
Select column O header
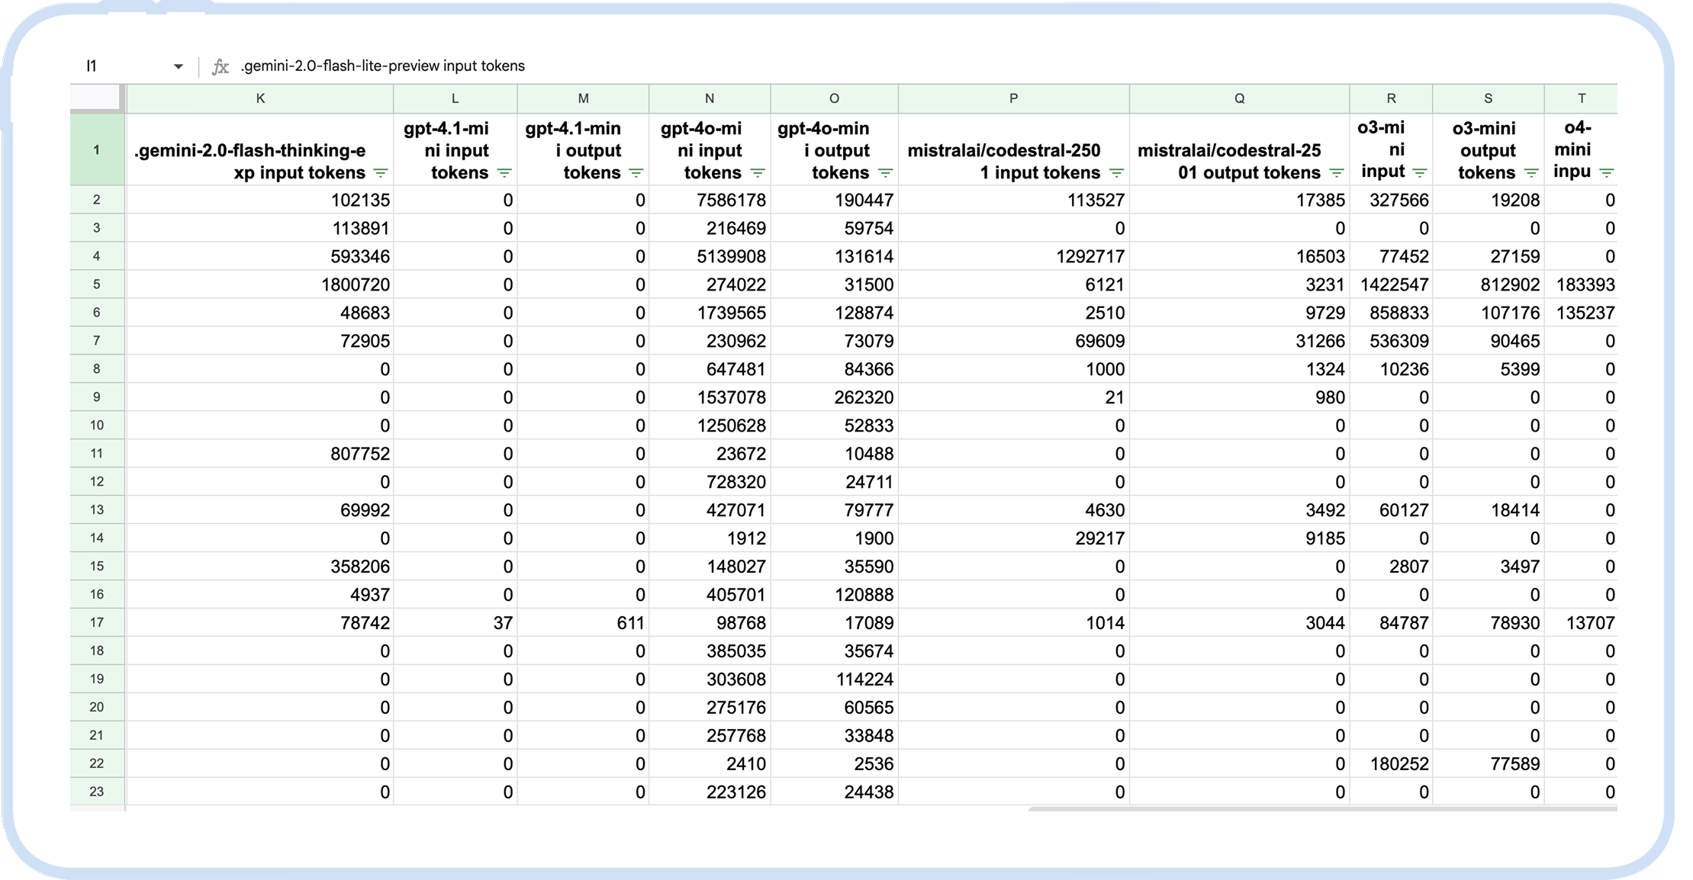click(835, 98)
